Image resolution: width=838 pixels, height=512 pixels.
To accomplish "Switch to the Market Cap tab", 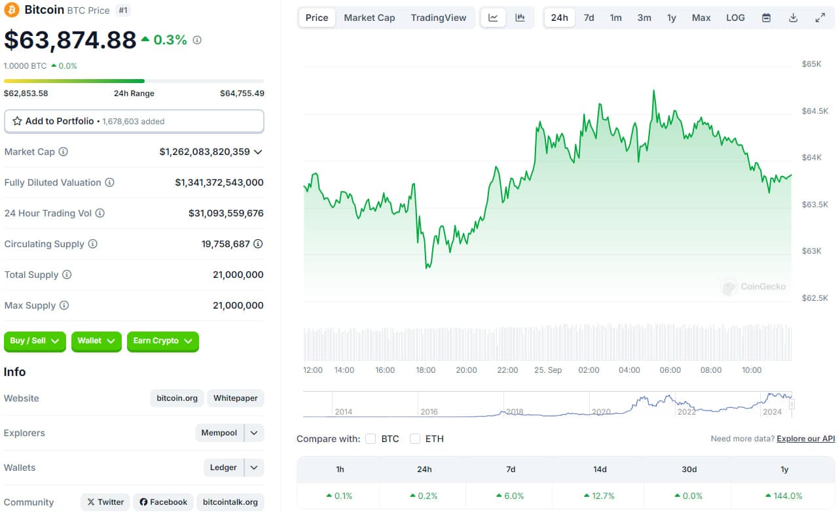I will (369, 18).
